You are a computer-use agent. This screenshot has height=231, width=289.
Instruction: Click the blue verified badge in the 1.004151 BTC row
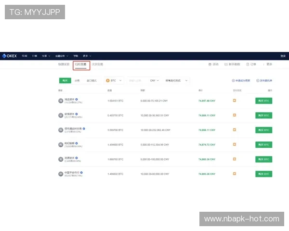click(x=77, y=99)
